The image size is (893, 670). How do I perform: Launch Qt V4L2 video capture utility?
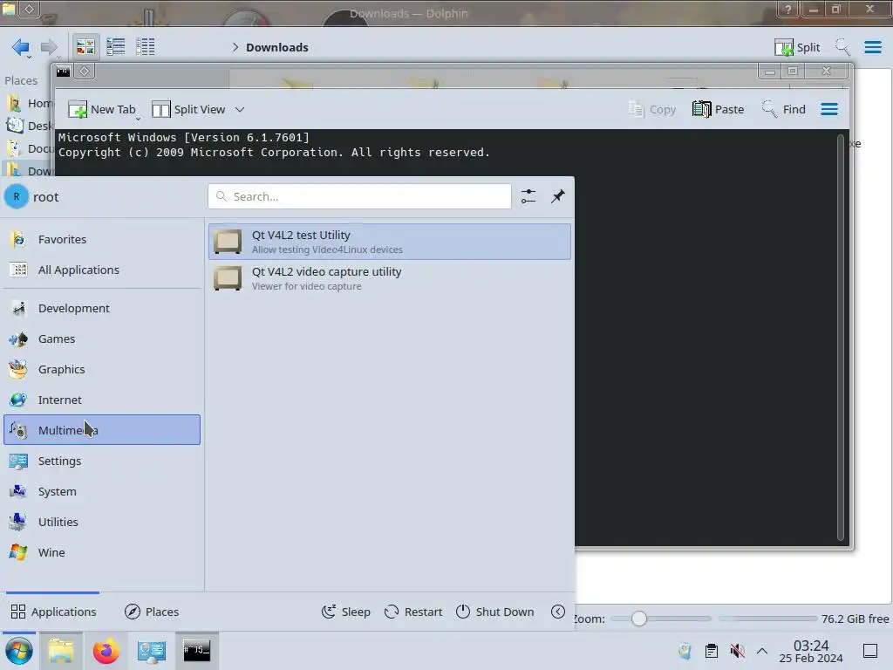tap(390, 278)
